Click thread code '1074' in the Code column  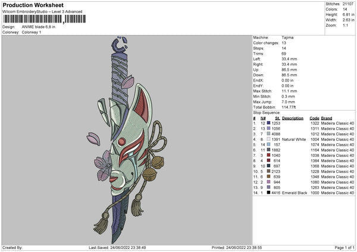[x=315, y=144]
